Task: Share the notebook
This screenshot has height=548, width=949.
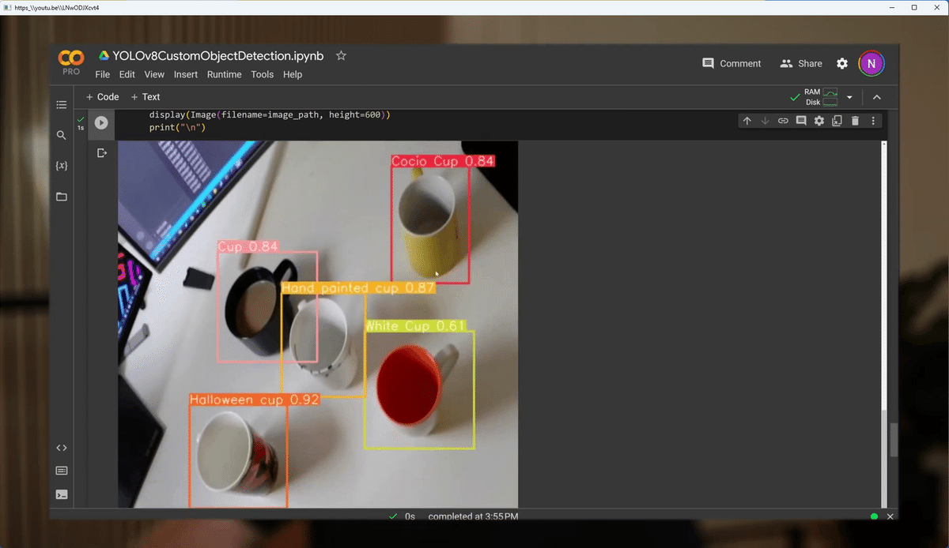Action: tap(801, 63)
